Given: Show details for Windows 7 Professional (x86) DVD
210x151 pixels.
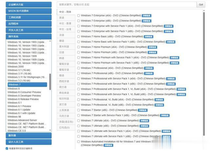Looking at the screenshot, I should [149, 74].
